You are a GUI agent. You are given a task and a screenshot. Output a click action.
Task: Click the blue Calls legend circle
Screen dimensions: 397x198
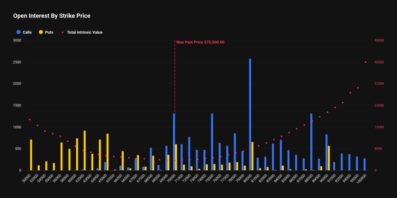(x=18, y=32)
